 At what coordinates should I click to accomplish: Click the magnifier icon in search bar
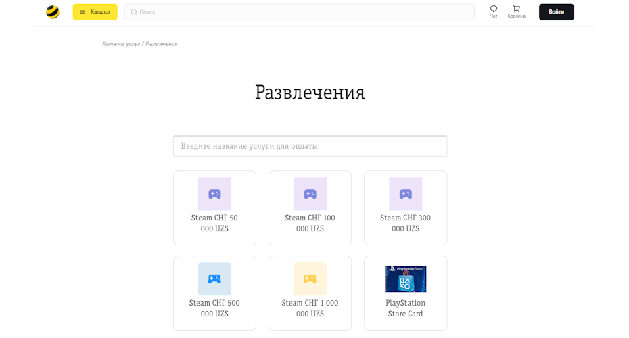(x=134, y=12)
